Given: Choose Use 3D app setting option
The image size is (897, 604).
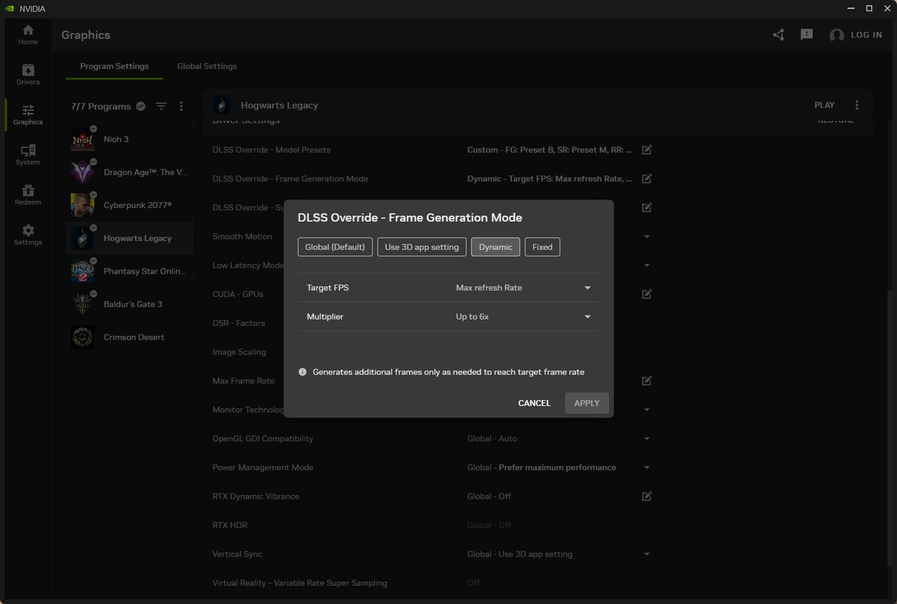Looking at the screenshot, I should (x=421, y=247).
